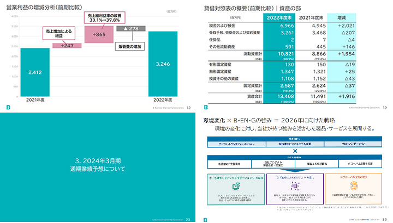Select the 2022年度 bar labeled 3,246

point(163,64)
